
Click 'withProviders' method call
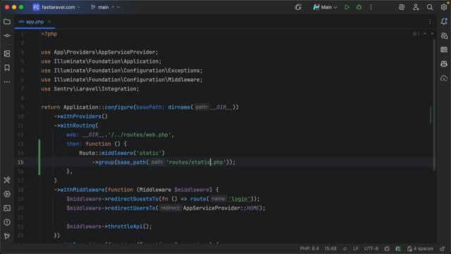coord(80,116)
